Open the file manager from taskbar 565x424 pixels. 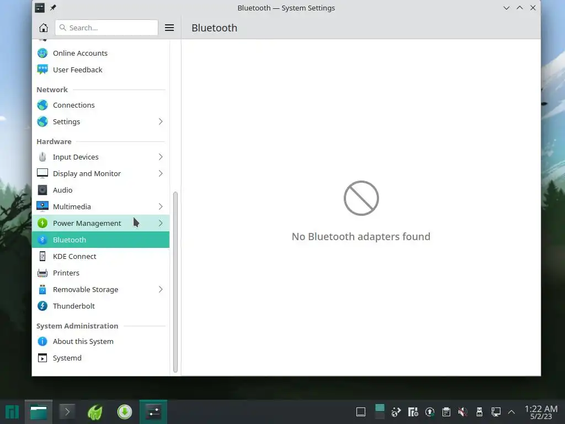(39, 412)
